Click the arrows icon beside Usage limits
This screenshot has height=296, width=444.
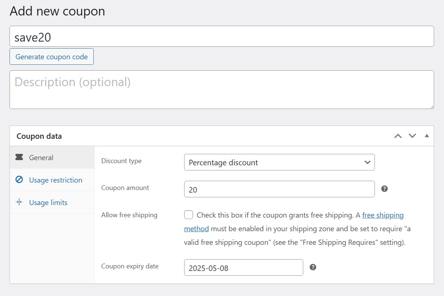19,202
